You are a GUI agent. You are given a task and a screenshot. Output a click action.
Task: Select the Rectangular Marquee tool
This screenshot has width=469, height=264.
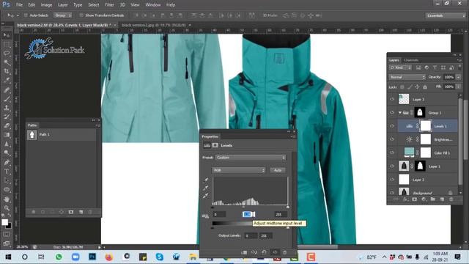[x=7, y=45]
